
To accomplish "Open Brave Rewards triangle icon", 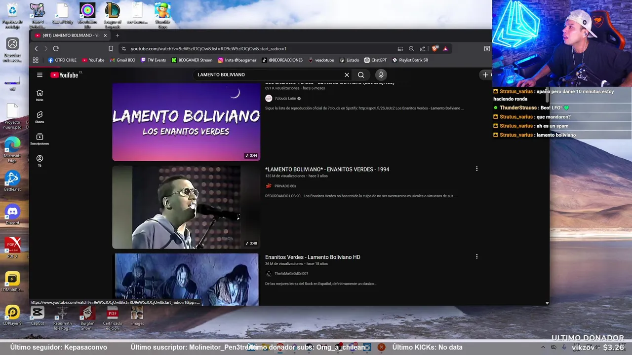I will (445, 48).
